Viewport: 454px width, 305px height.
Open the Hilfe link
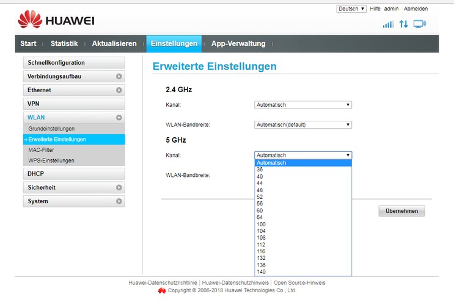[375, 9]
